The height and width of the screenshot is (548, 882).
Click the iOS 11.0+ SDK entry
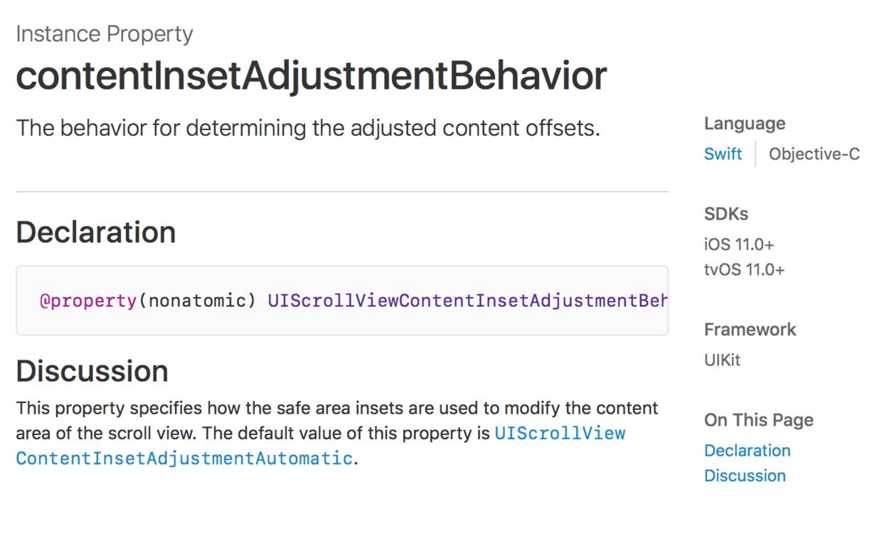coord(739,245)
